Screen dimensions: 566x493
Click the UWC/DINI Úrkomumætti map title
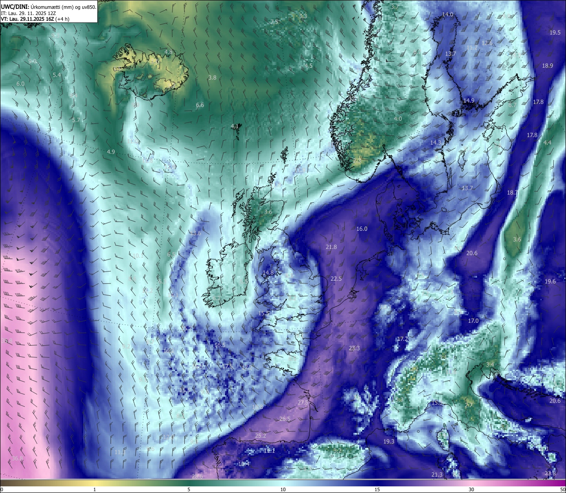pos(48,7)
